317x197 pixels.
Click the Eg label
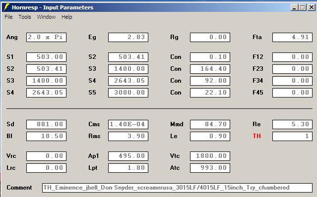(92, 37)
